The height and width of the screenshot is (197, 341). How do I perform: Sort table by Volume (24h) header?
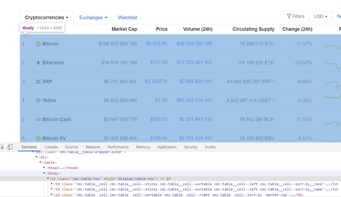tap(198, 29)
